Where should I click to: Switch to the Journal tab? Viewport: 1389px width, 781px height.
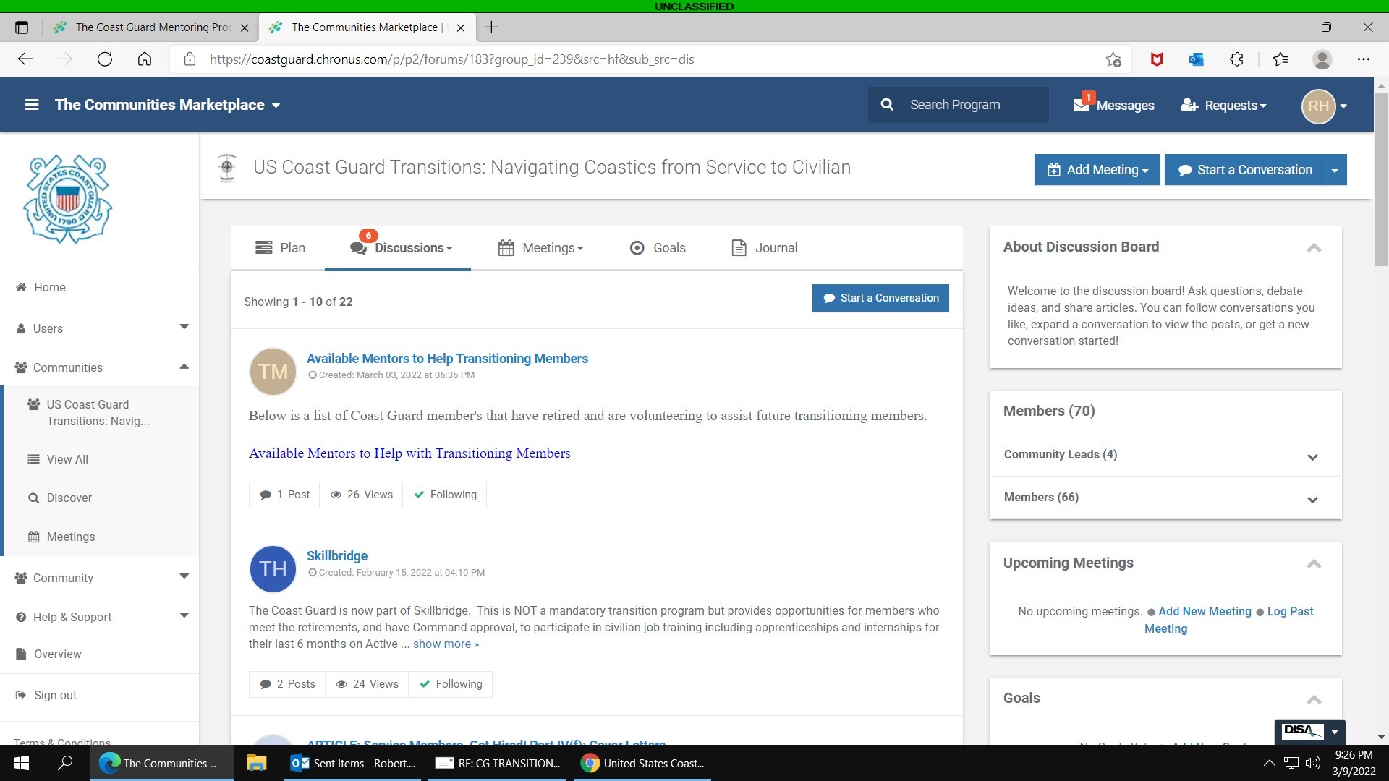tap(765, 248)
